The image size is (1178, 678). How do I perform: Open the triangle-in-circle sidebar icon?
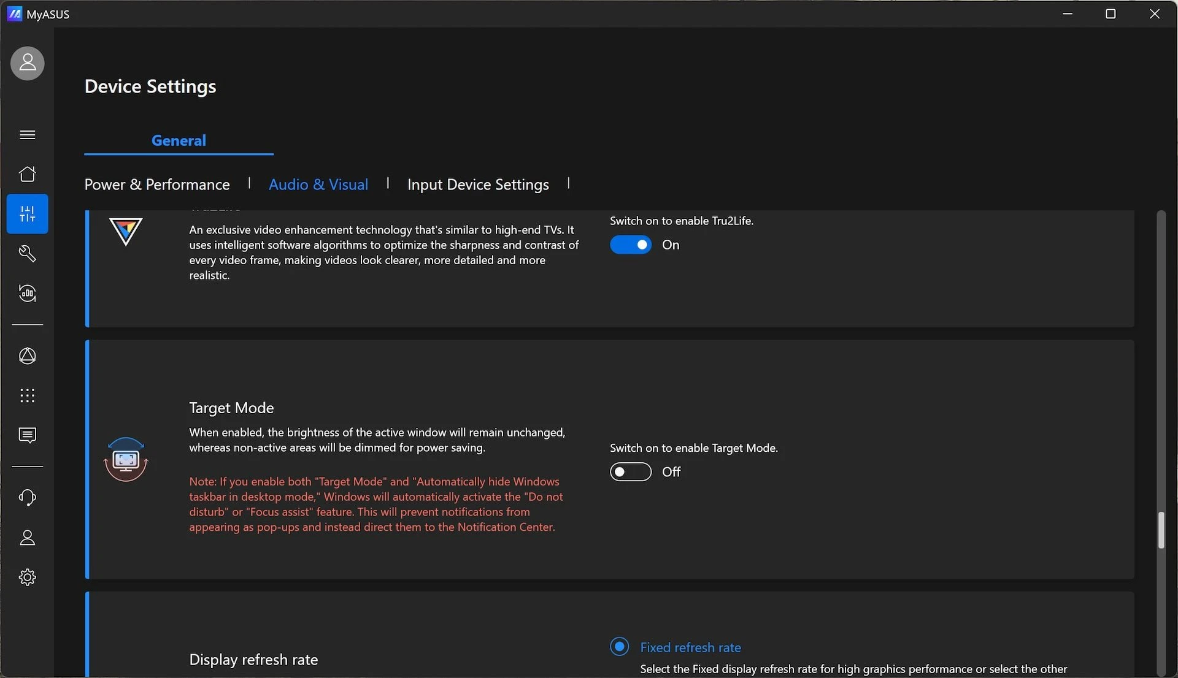pos(27,356)
